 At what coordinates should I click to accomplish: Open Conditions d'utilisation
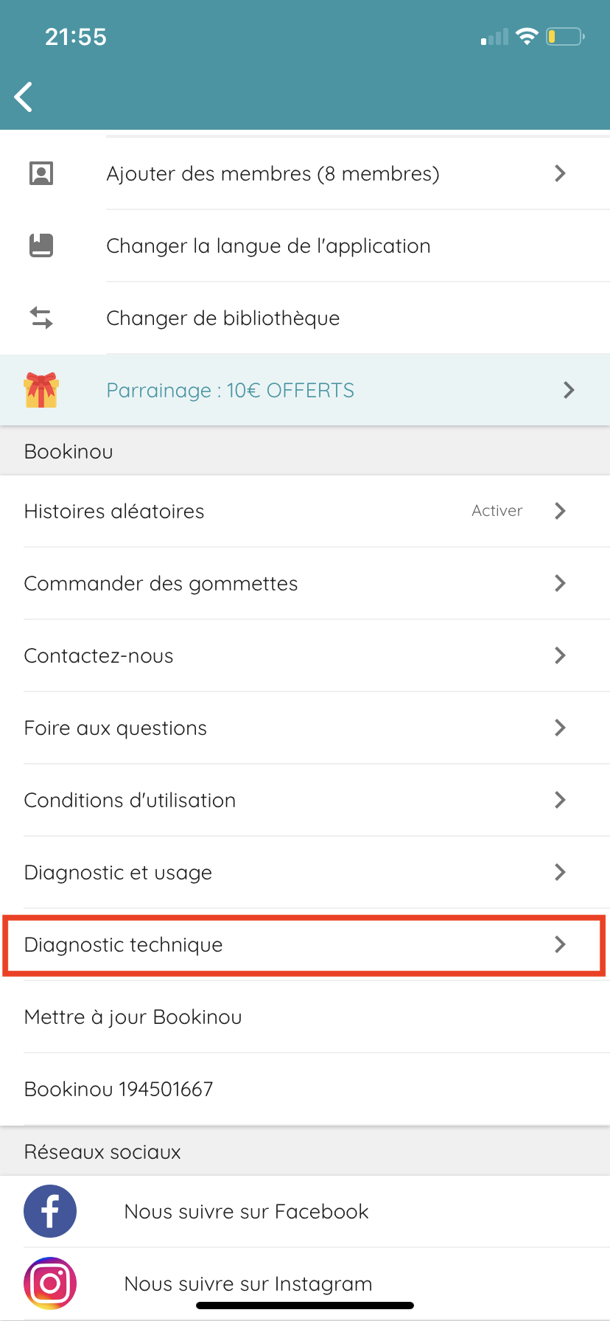click(305, 800)
